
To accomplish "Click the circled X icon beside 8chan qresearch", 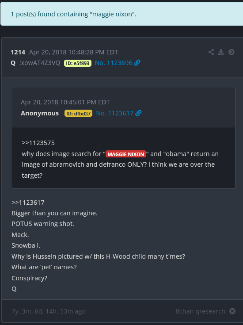I will point(232,311).
